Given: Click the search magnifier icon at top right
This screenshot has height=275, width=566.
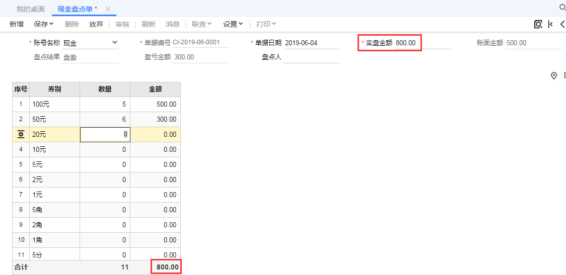Looking at the screenshot, I should point(562,8).
